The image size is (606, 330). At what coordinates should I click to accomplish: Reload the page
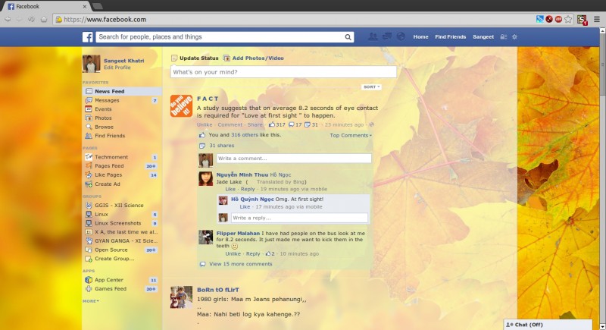(x=31, y=19)
